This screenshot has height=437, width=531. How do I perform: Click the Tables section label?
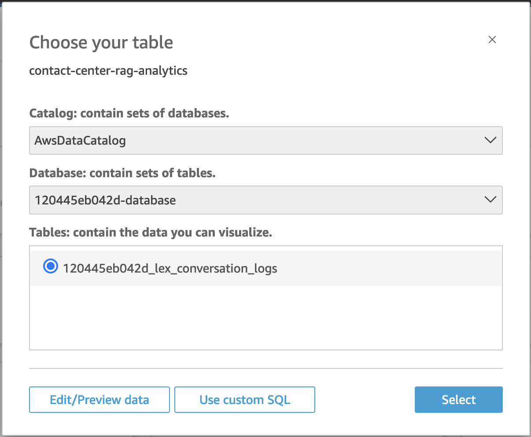pos(151,233)
